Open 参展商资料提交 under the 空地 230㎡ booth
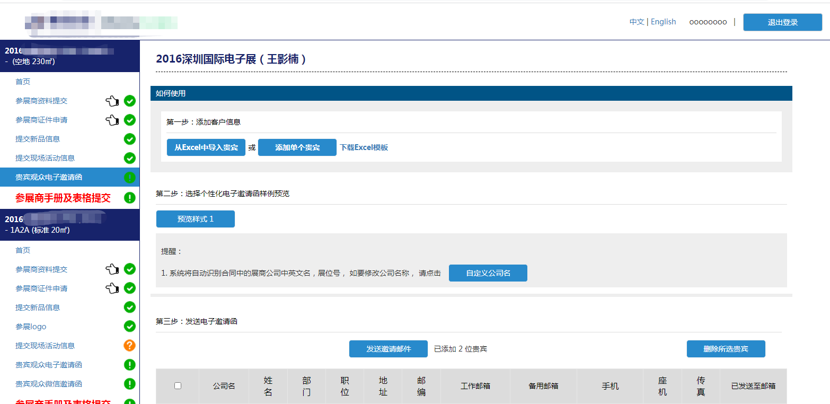The image size is (830, 404). point(41,101)
